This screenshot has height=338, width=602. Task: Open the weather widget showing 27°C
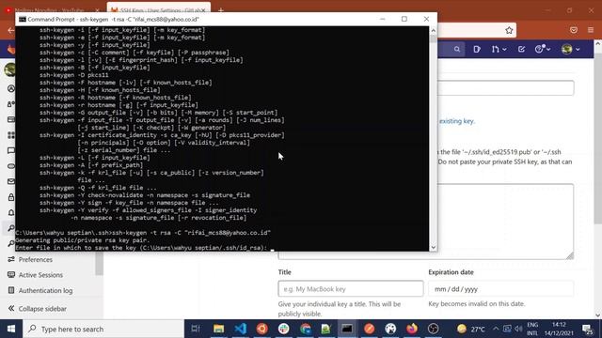click(x=471, y=330)
